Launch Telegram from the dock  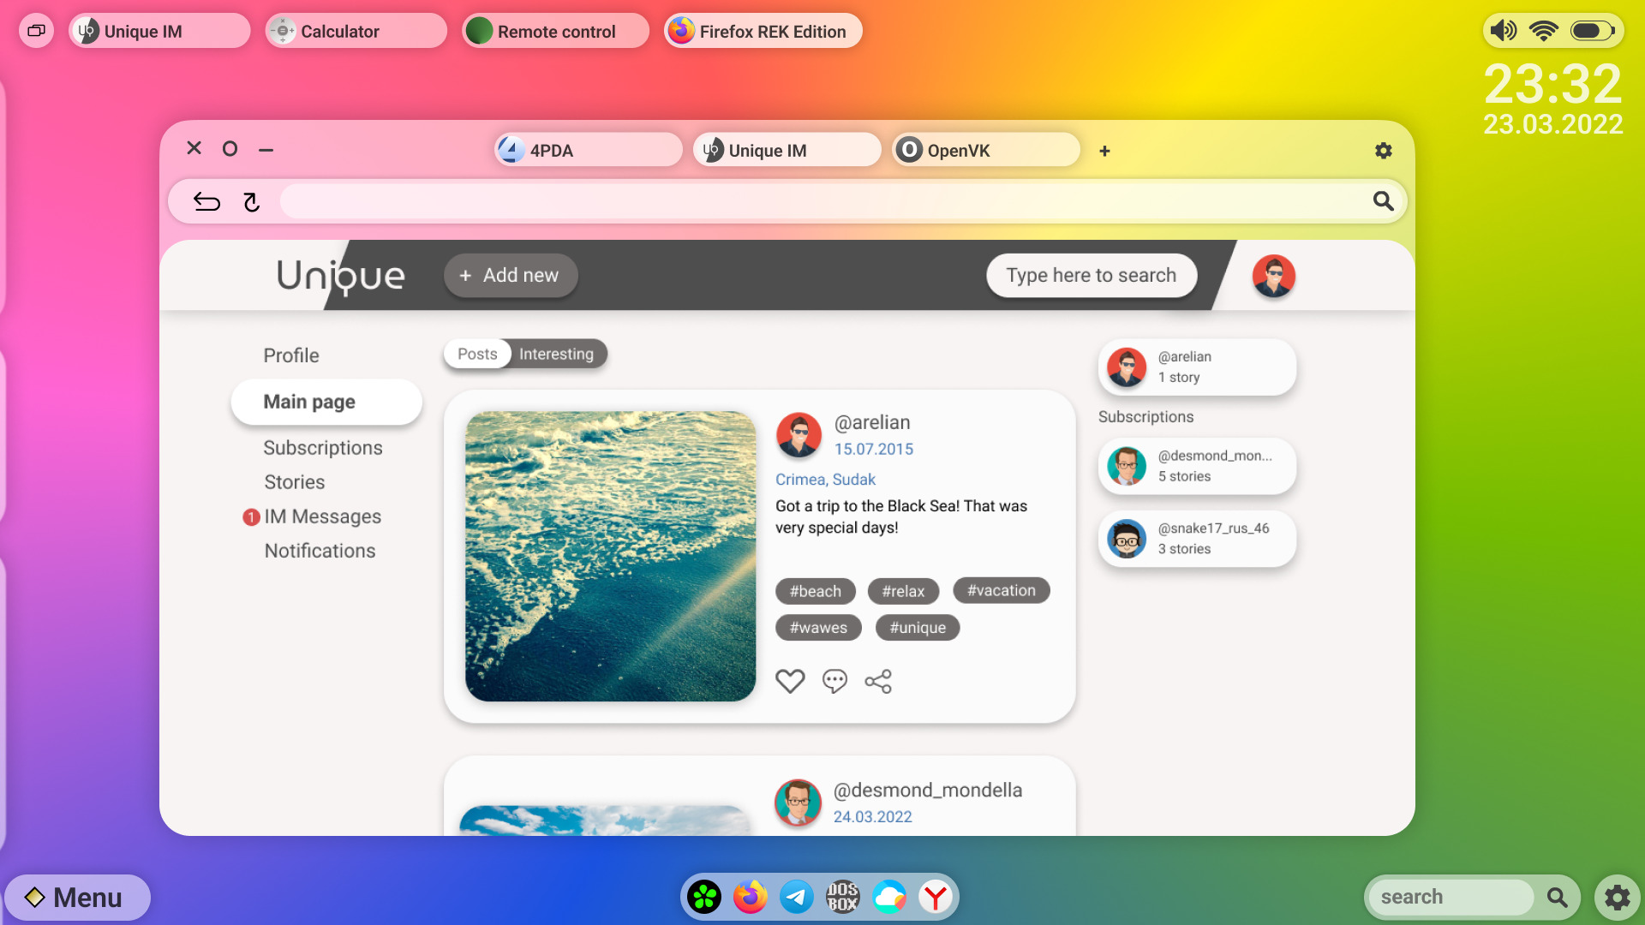(796, 897)
